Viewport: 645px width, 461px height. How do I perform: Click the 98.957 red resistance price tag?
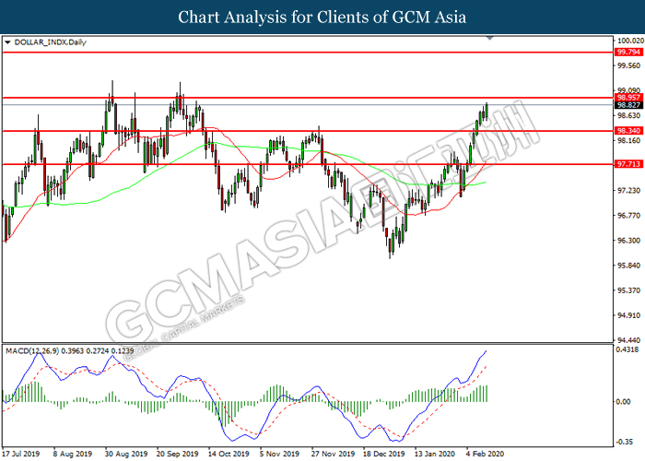point(629,98)
